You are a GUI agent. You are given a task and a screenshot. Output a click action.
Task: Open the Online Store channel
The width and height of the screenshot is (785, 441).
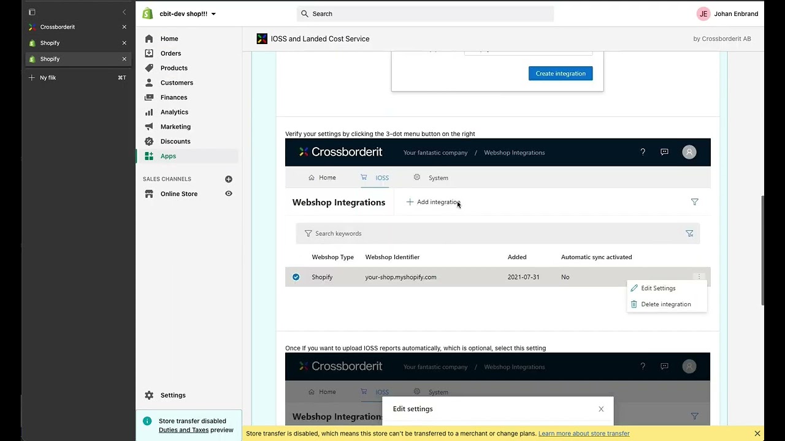(179, 194)
